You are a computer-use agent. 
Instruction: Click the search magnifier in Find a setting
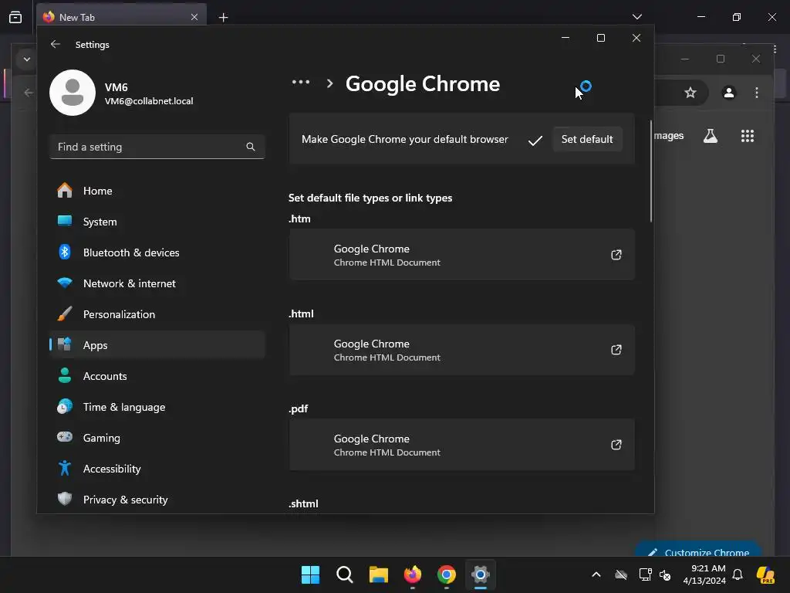pos(251,147)
